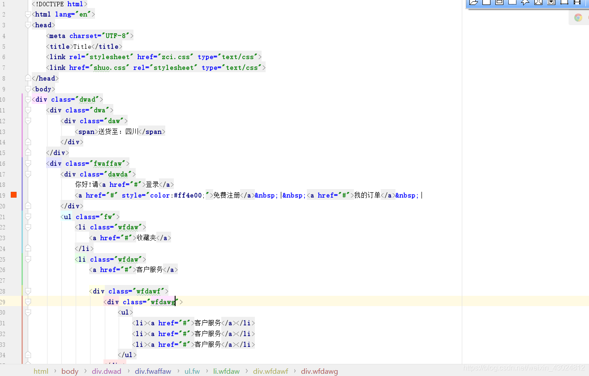
Task: Click 客户服务 list item on line 31
Action: (x=208, y=323)
